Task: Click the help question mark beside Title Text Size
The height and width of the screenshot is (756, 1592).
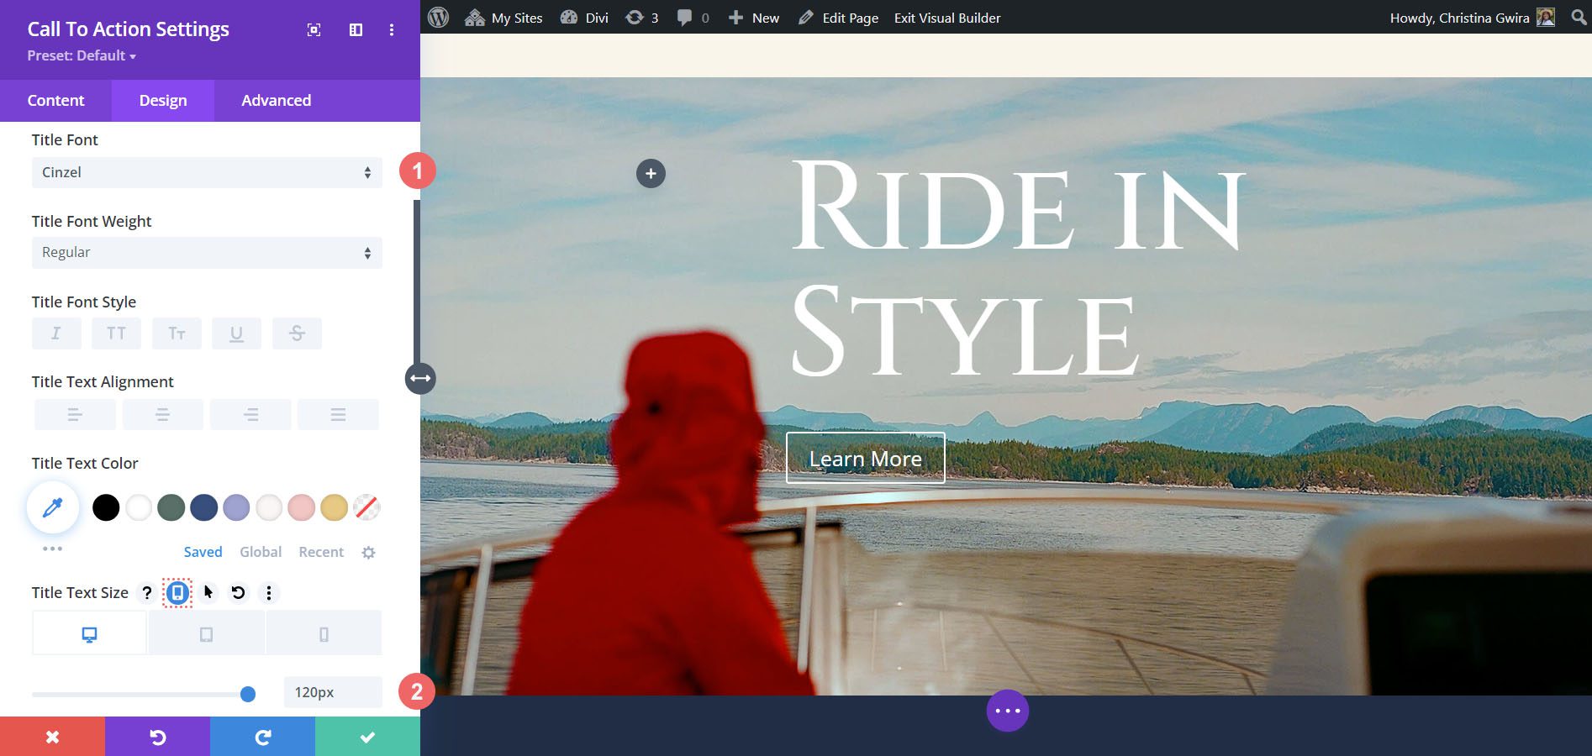Action: tap(146, 593)
